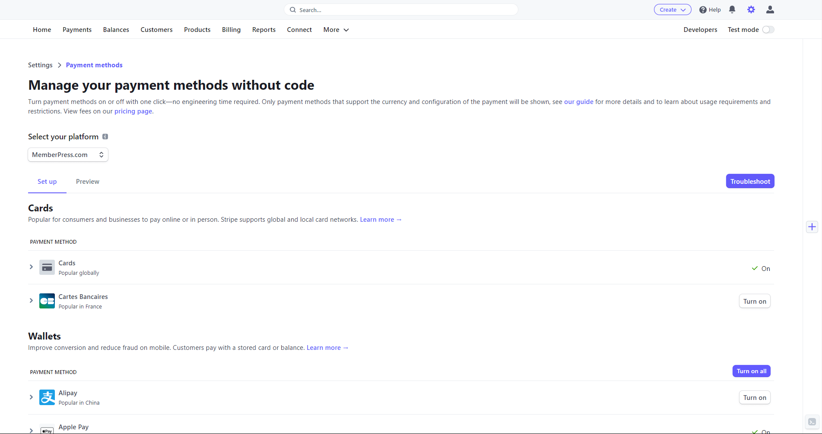Click the info icon beside Select your platform
This screenshot has height=434, width=822.
point(105,136)
